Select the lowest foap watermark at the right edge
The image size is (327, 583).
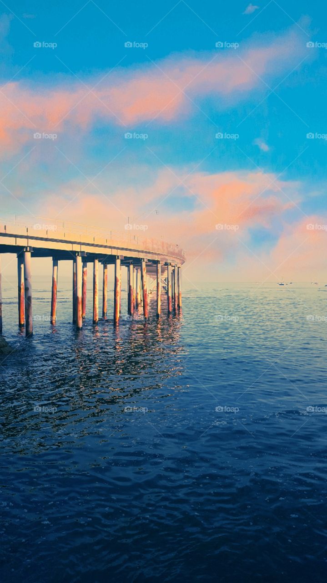click(317, 409)
